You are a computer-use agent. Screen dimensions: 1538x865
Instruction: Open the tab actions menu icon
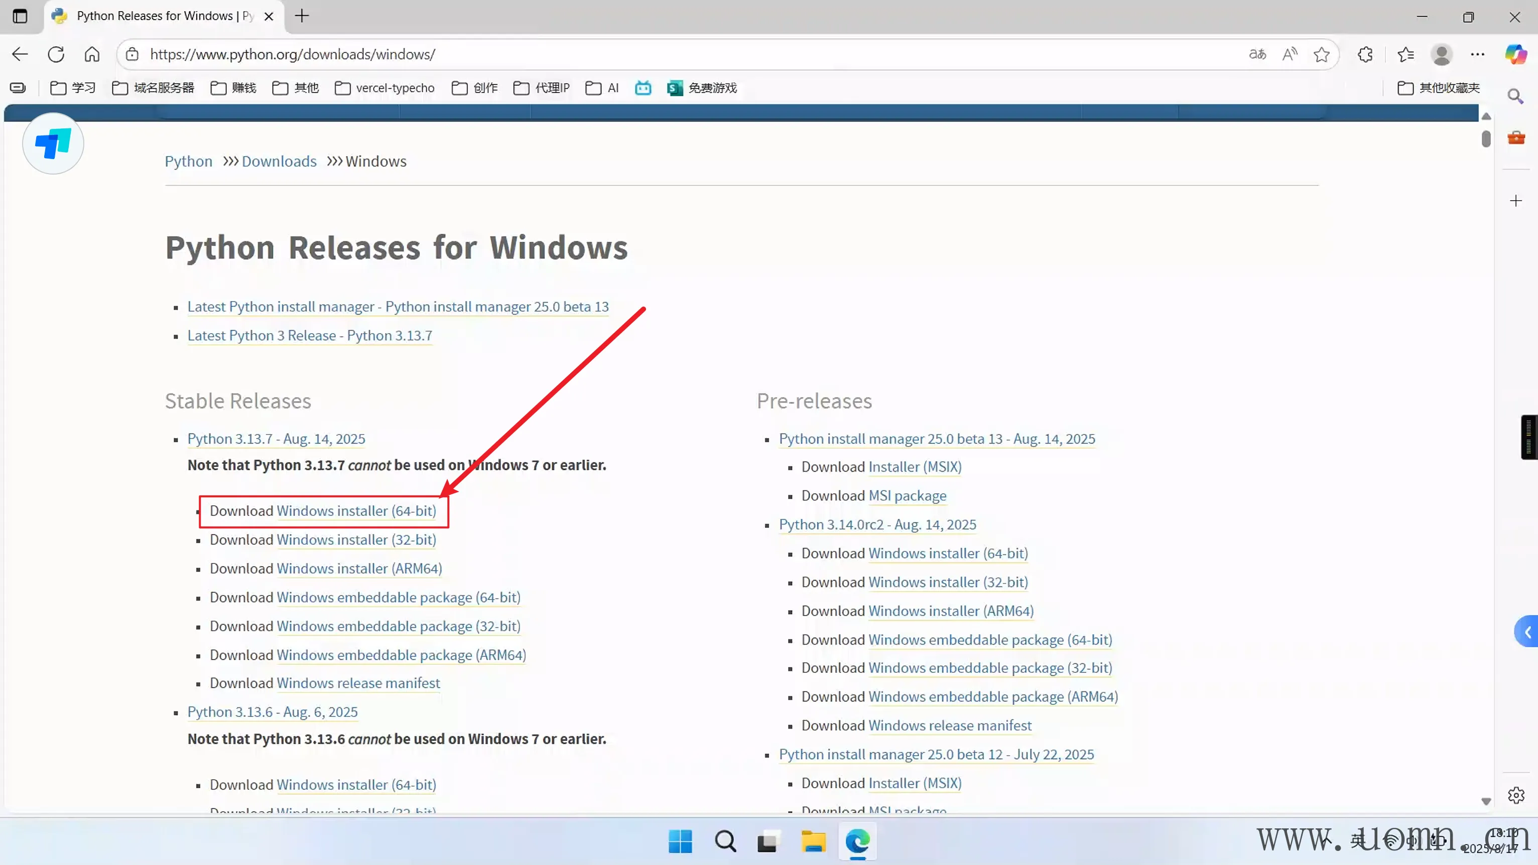[20, 16]
